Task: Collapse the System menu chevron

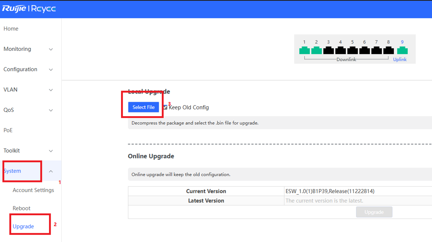Action: click(51, 171)
